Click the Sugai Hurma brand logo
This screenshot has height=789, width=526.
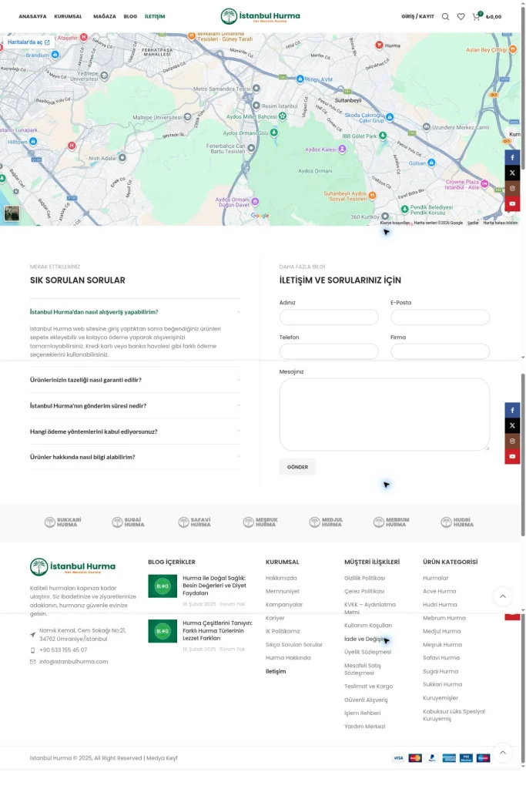click(x=129, y=522)
